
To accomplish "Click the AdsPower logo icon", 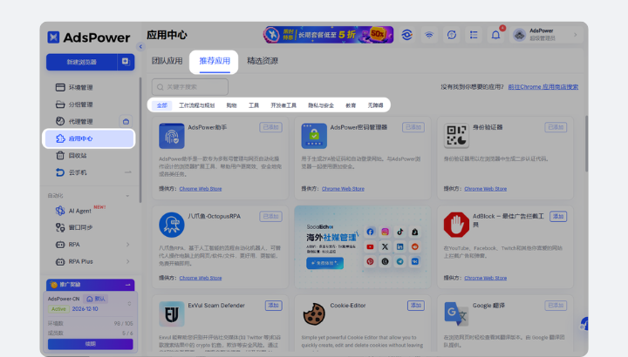I will point(53,37).
